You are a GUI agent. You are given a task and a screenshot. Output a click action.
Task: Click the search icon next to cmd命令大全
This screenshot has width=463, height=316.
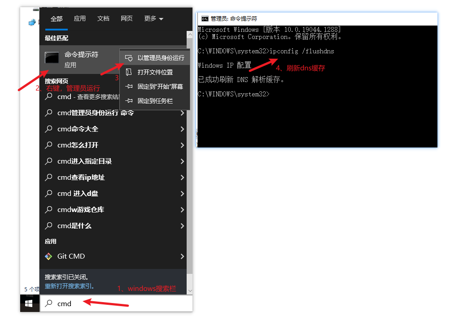coord(49,129)
